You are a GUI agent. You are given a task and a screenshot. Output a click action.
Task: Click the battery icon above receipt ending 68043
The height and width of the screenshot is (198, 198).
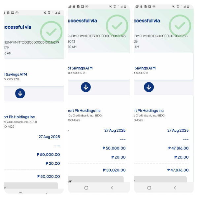click(126, 7)
